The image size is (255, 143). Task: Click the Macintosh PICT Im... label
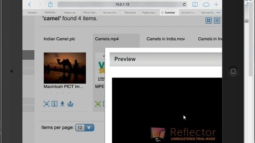point(63,87)
